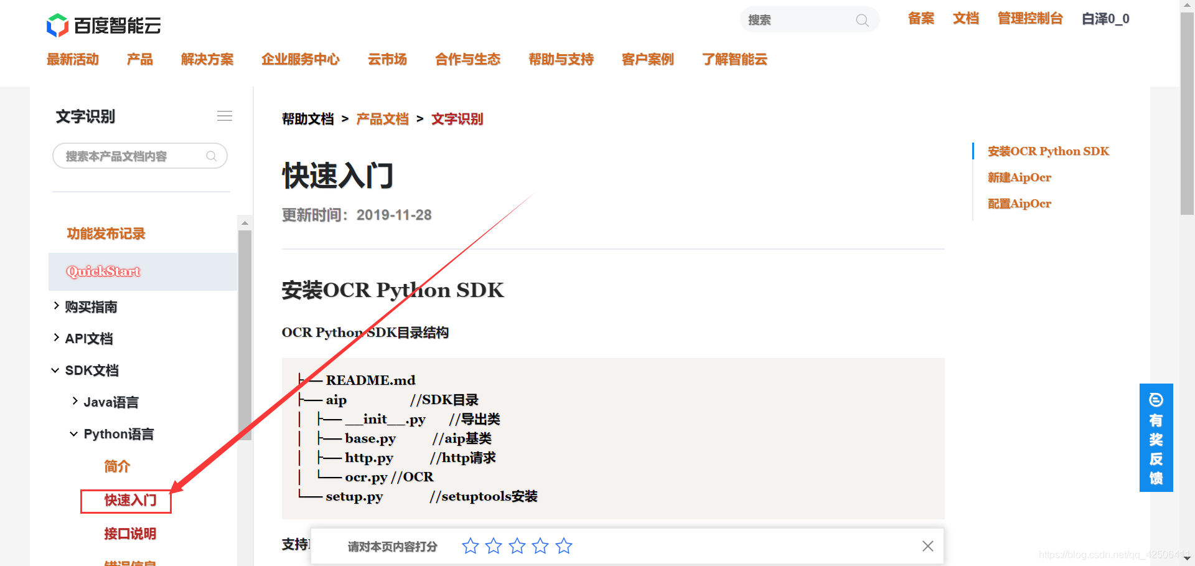
Task: Click the 文字识别 breadcrumb link
Action: tap(457, 119)
